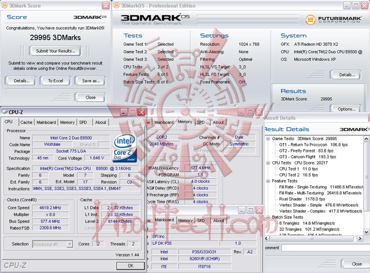Click scroll down arrow in Result Details
This screenshot has width=370, height=273.
click(366, 232)
